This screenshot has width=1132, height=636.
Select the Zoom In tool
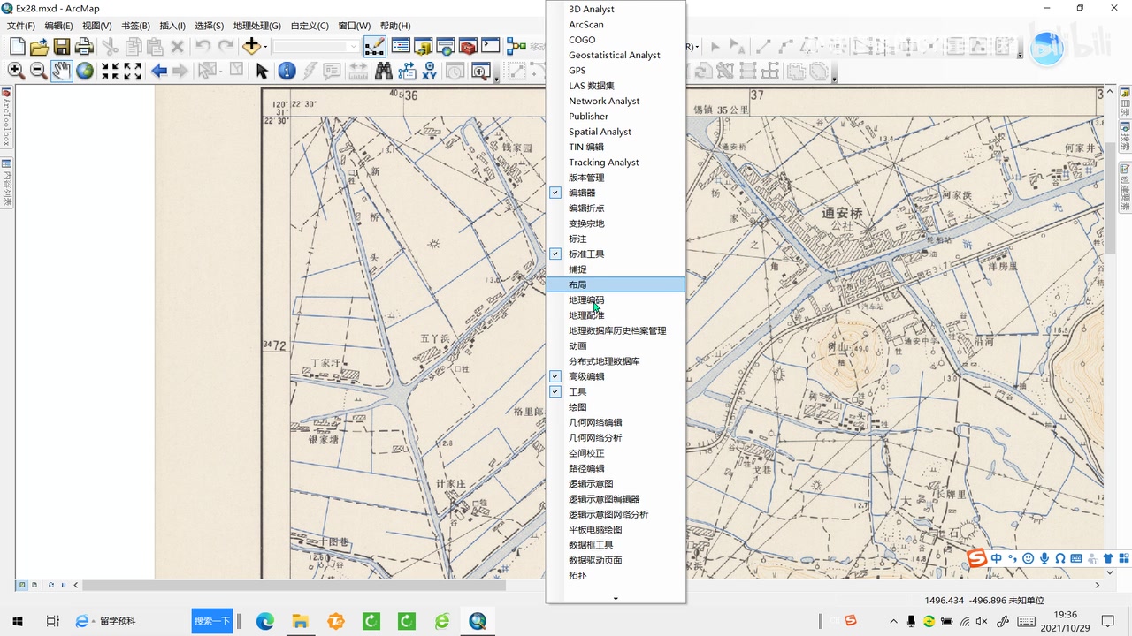point(16,72)
